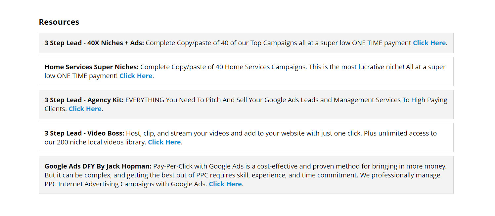Open Home Services Super Niches Click Here link

[x=136, y=76]
